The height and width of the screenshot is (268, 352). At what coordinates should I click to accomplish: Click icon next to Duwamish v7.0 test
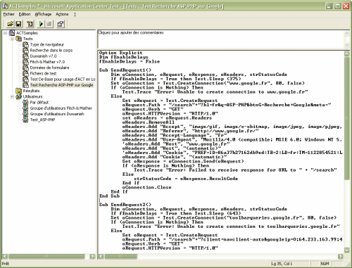point(25,56)
